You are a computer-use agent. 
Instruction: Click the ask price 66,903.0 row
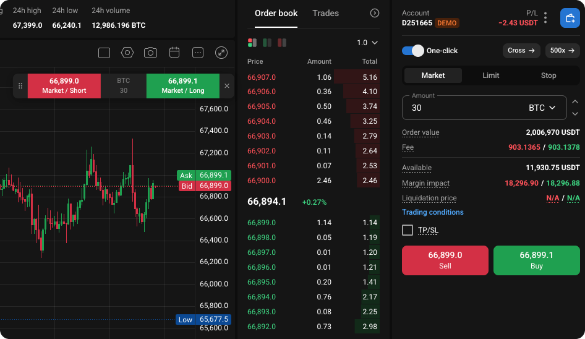[314, 136]
